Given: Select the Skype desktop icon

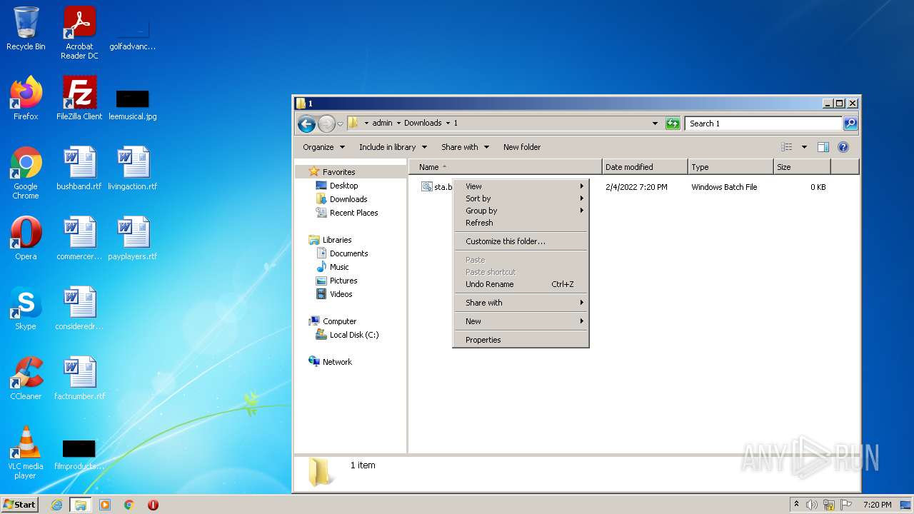Looking at the screenshot, I should pos(26,308).
